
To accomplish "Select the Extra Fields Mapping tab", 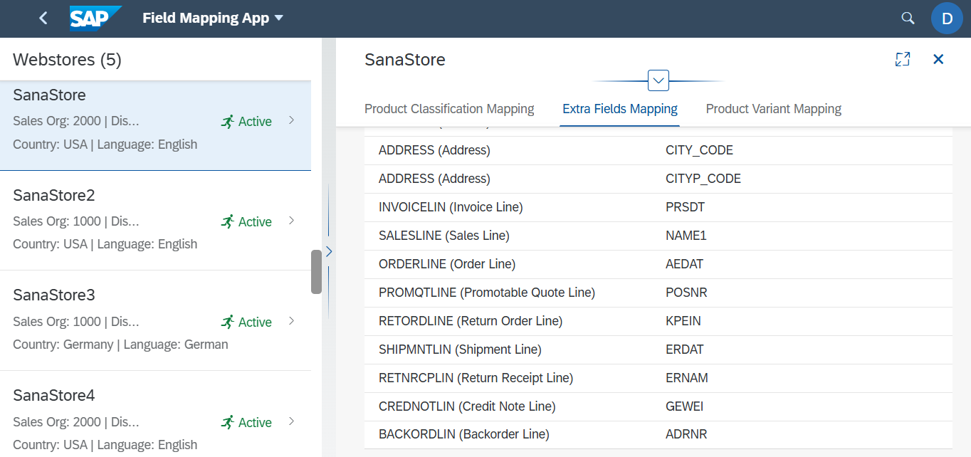I will pos(619,109).
